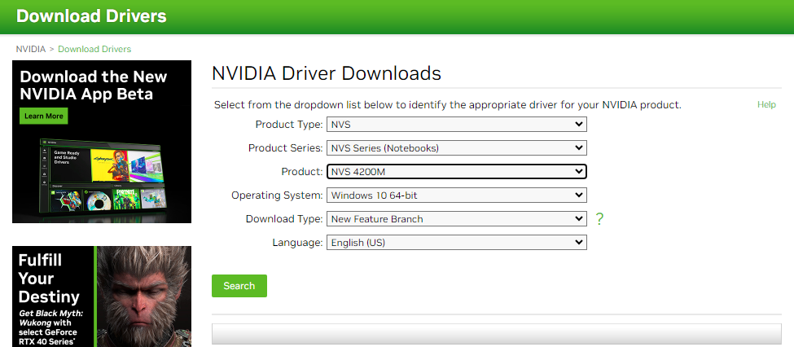Expand the Product Series dropdown
Screen dimensions: 794x347
click(x=456, y=148)
